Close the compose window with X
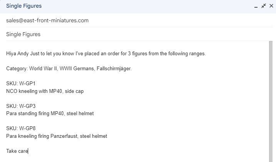Screen dimensions: 276x162 (271, 6)
